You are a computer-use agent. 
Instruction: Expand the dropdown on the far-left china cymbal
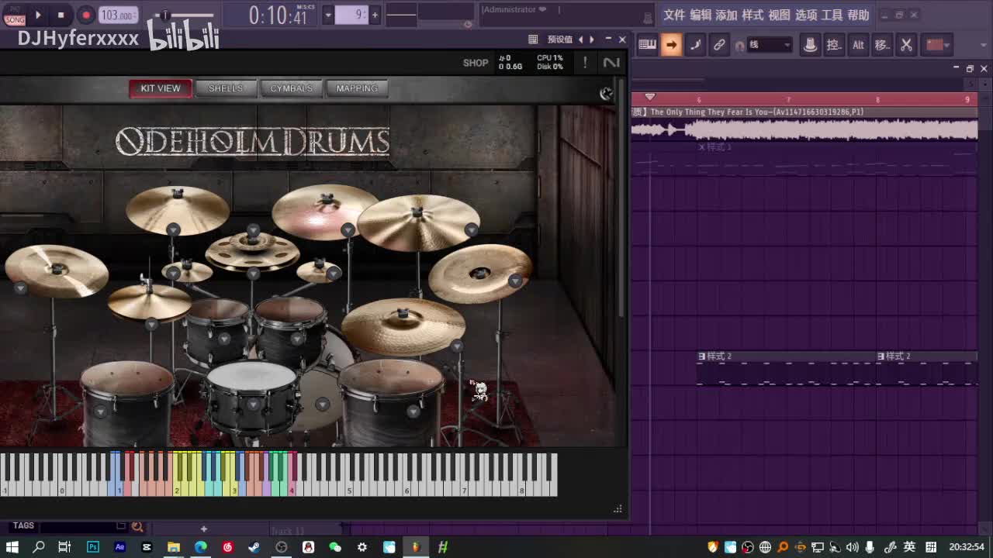point(21,288)
